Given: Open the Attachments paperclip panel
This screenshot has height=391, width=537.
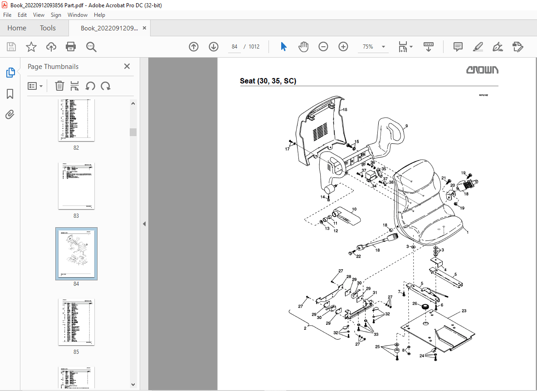Looking at the screenshot, I should click(10, 114).
